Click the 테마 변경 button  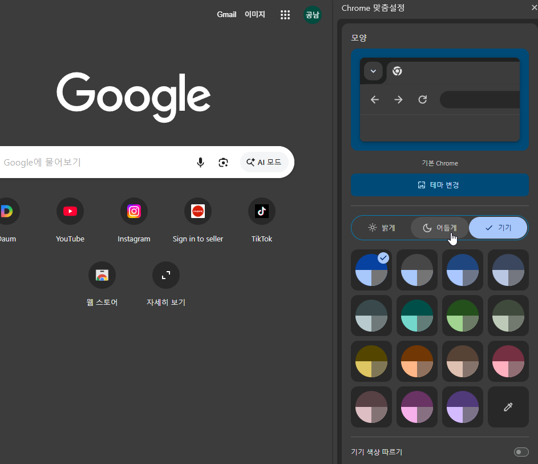439,185
